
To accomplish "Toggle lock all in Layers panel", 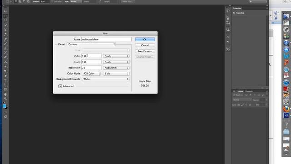I will point(250,105).
